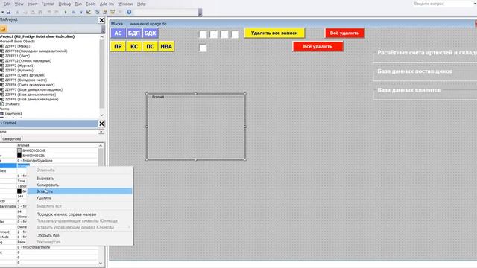Click the upper red Всё удалить button
This screenshot has height=268, width=477.
(344, 33)
